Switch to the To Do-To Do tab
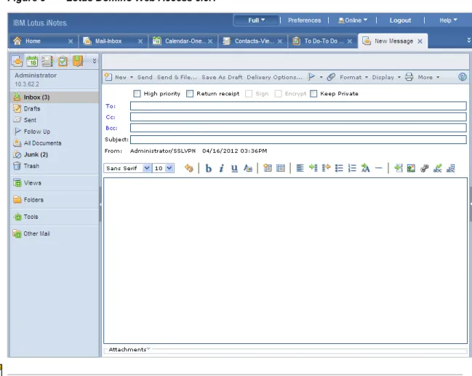Viewport: 472px width, 376px height. 324,41
